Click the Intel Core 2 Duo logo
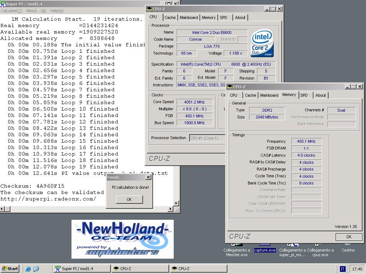Viewport: 366px width, 274px height. pyautogui.click(x=262, y=43)
